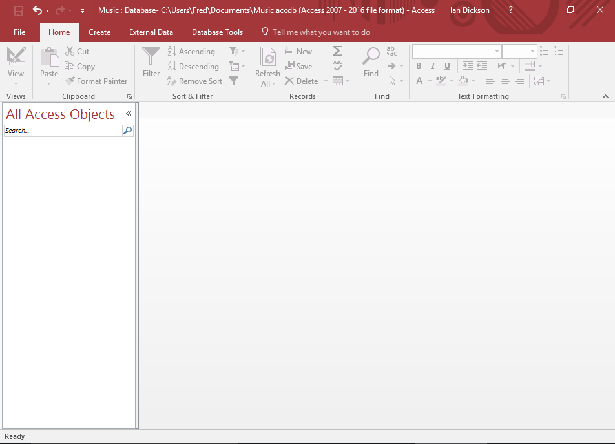Image resolution: width=615 pixels, height=444 pixels.
Task: Open the Select cursor dropdown in Find group
Action: coord(395,81)
